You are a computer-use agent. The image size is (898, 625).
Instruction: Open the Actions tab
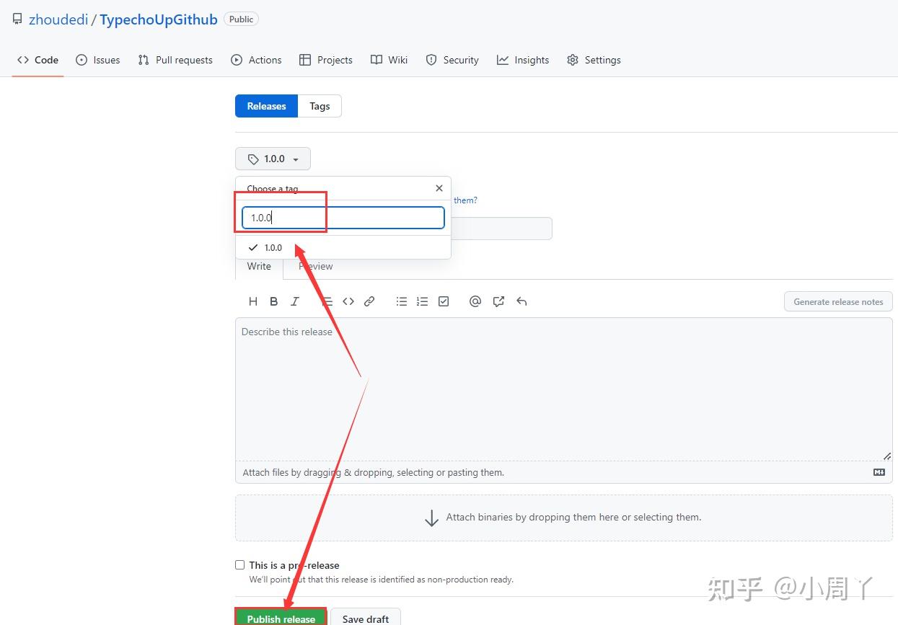(256, 60)
